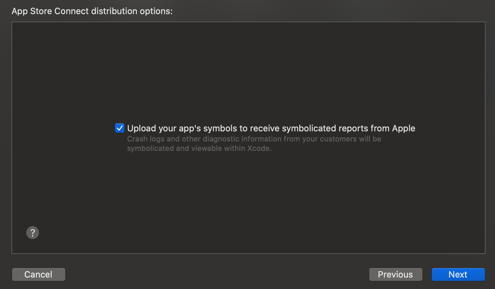Viewport: 495px width, 289px height.
Task: Disable uploading symbols to Apple
Action: tap(120, 128)
